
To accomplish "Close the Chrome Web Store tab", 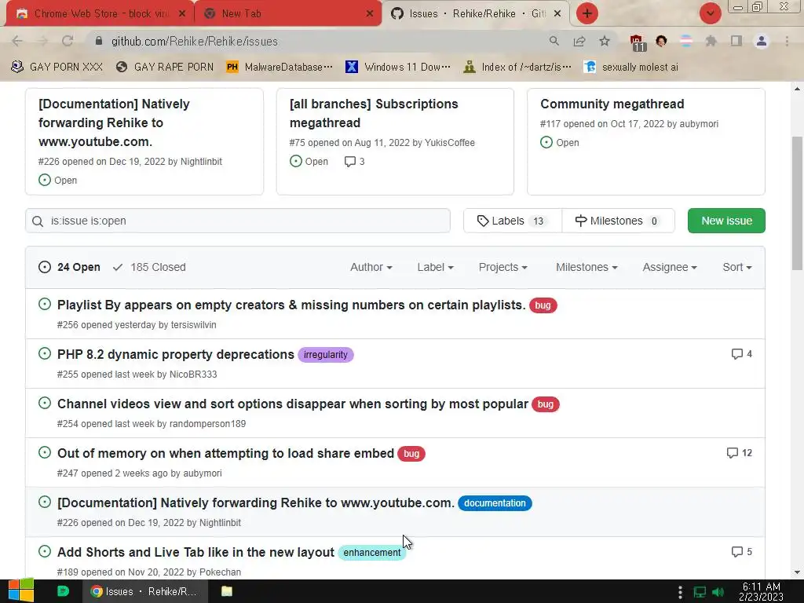I will click(182, 14).
